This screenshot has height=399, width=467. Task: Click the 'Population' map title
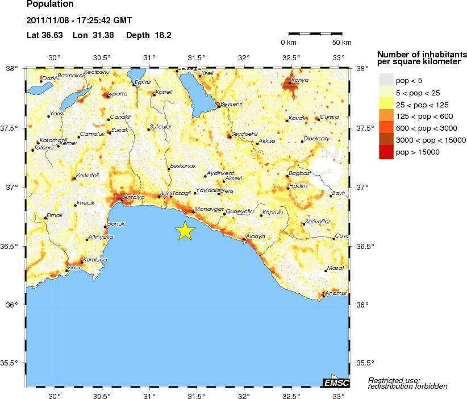[50, 5]
